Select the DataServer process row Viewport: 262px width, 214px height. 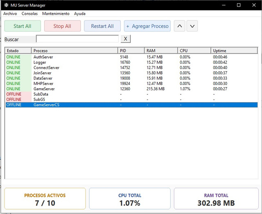pos(131,78)
